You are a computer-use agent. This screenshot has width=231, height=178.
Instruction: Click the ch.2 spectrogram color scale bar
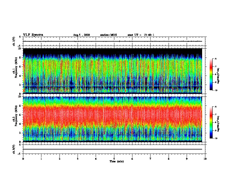click(211, 122)
